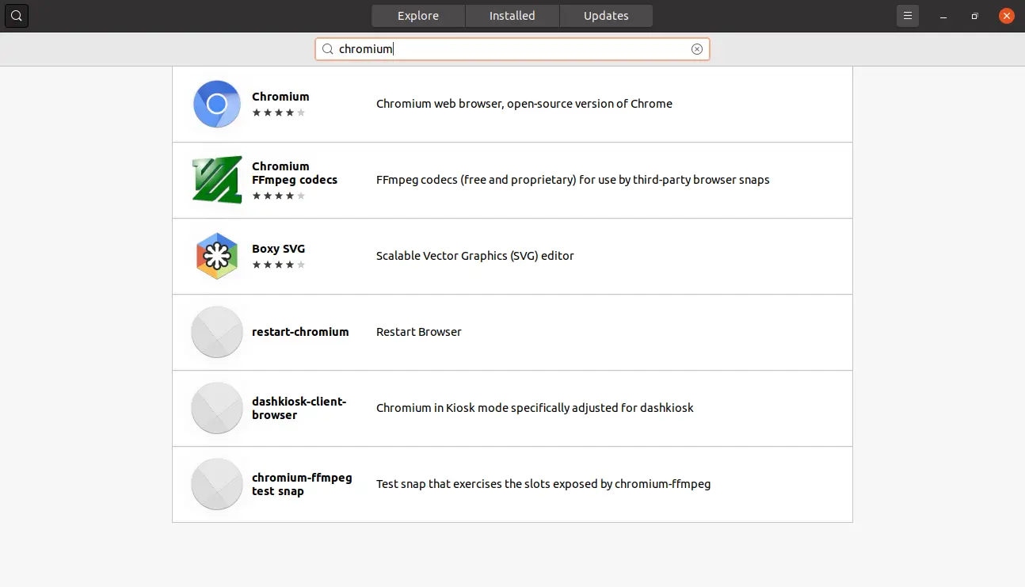
Task: Open the Boxy SVG title
Action: pos(278,249)
